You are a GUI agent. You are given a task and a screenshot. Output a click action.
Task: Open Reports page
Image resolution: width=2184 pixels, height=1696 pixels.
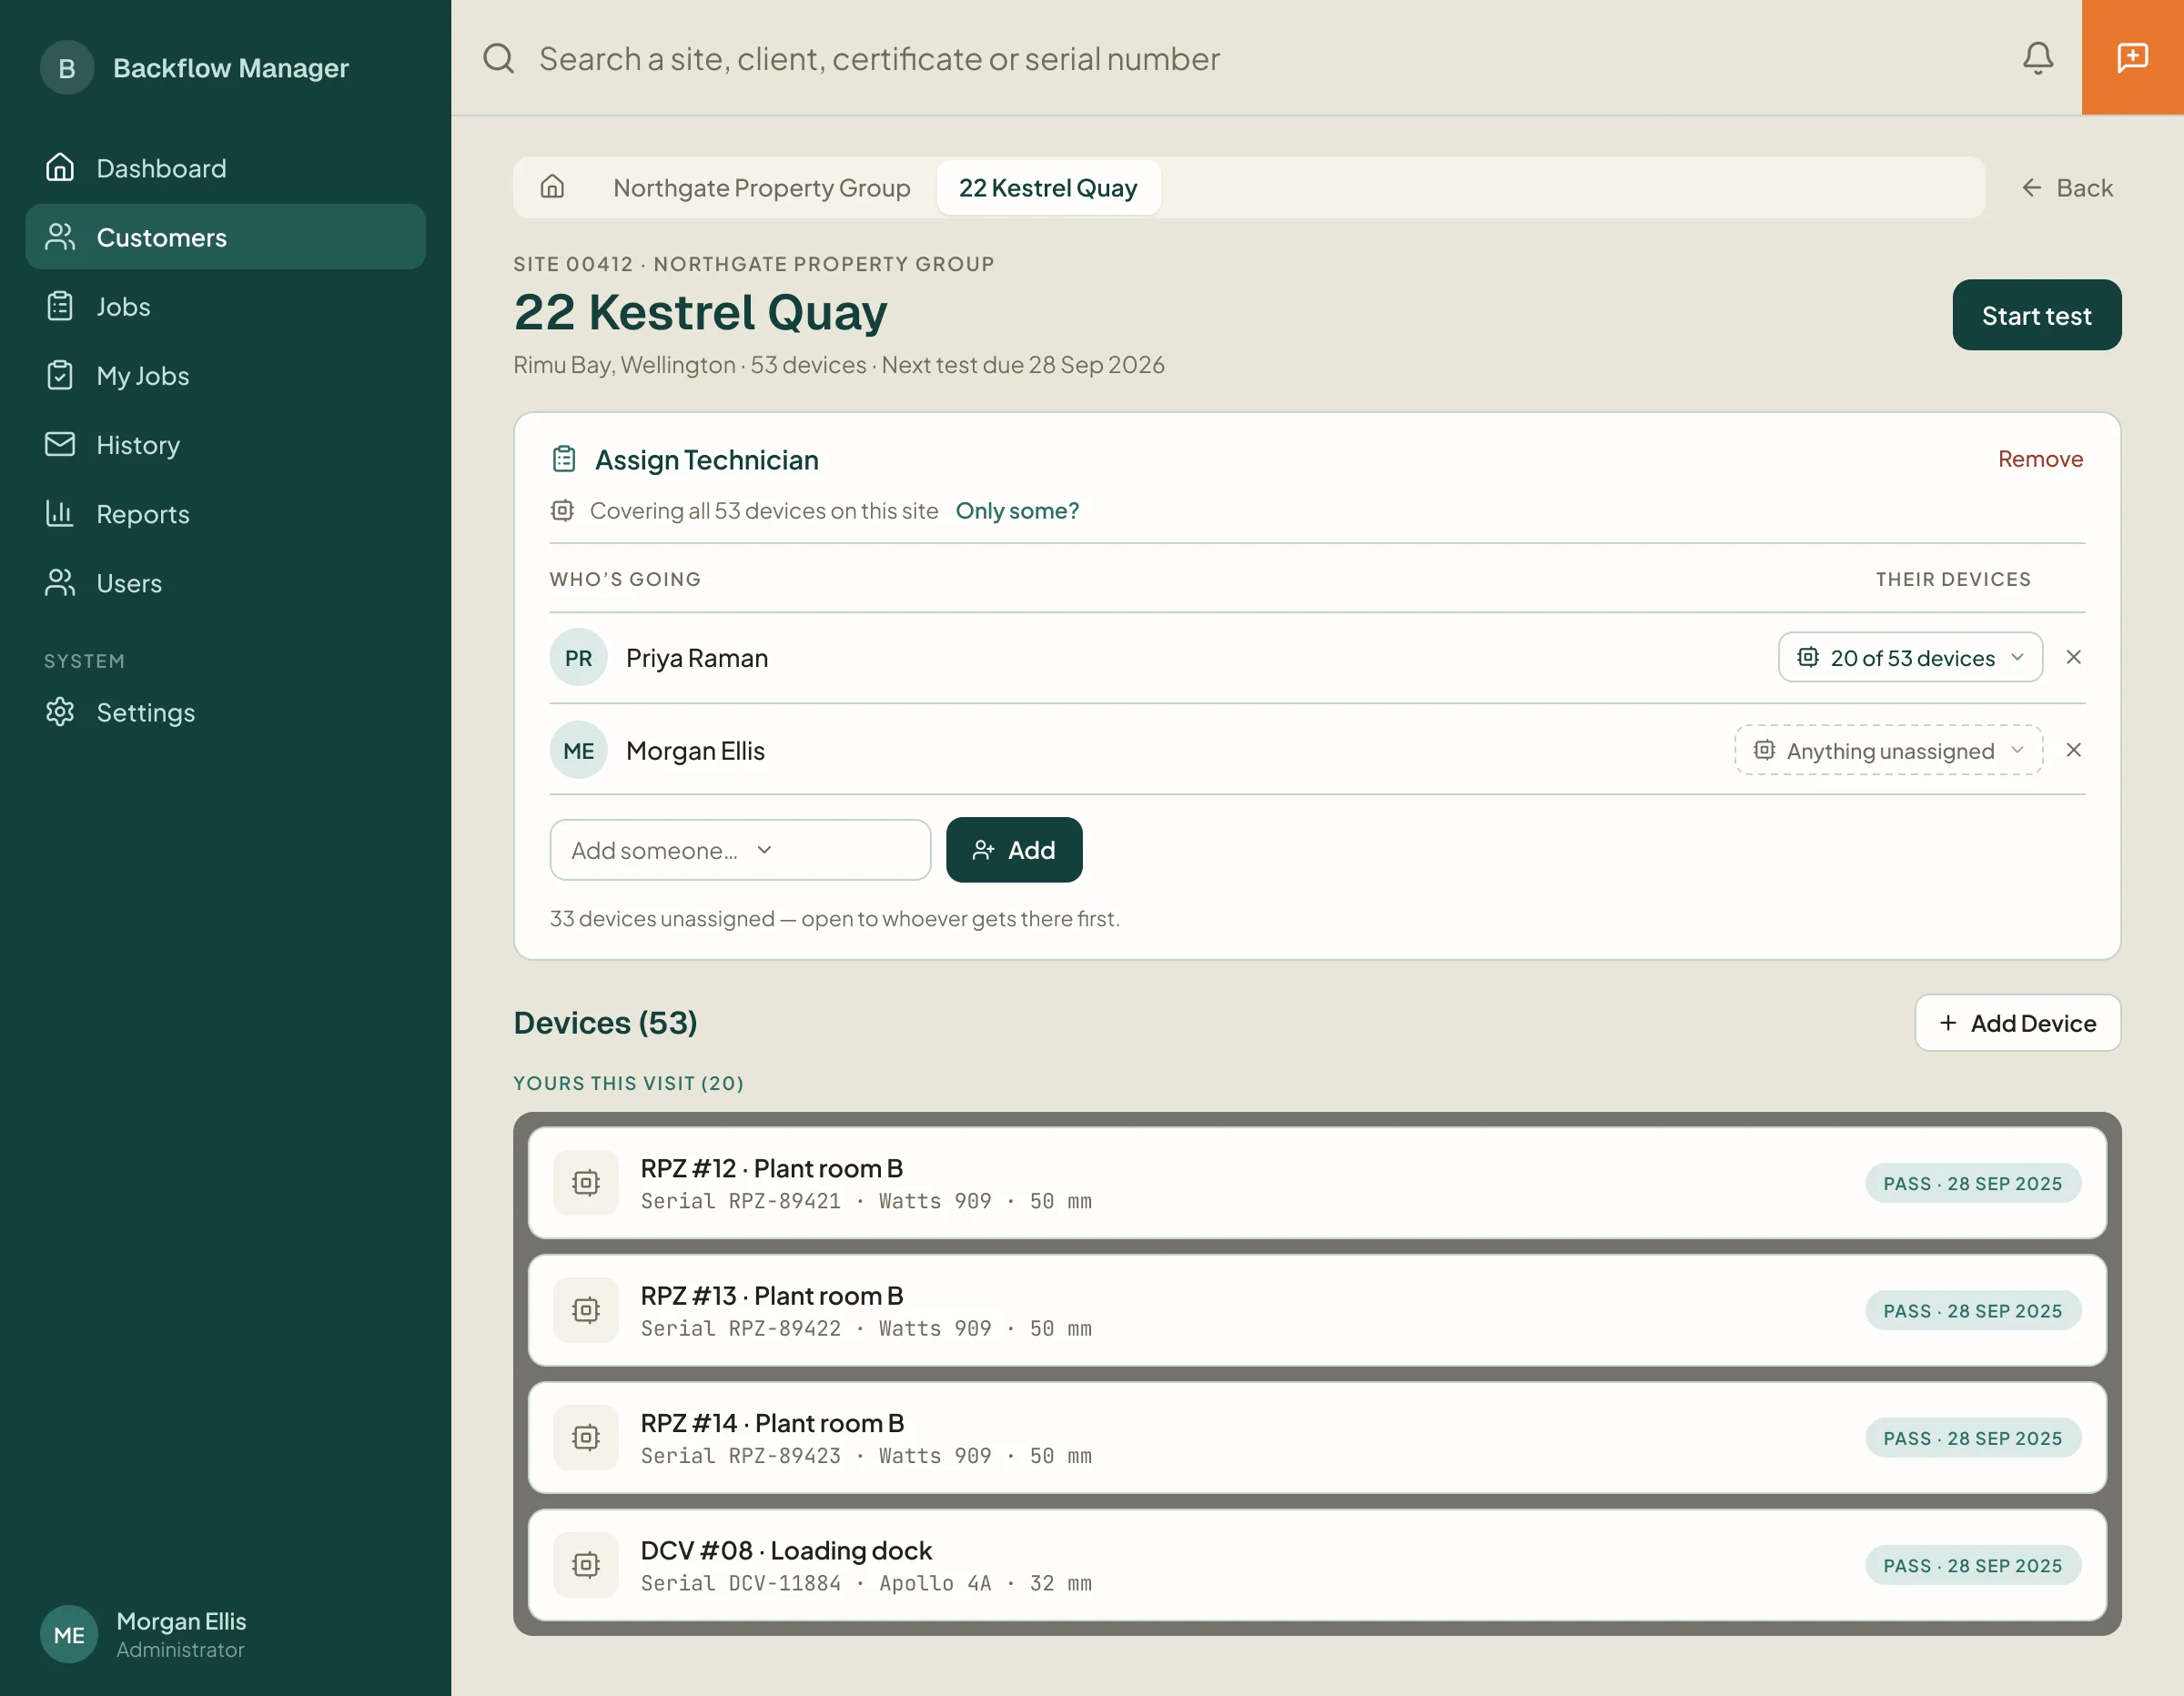(225, 513)
